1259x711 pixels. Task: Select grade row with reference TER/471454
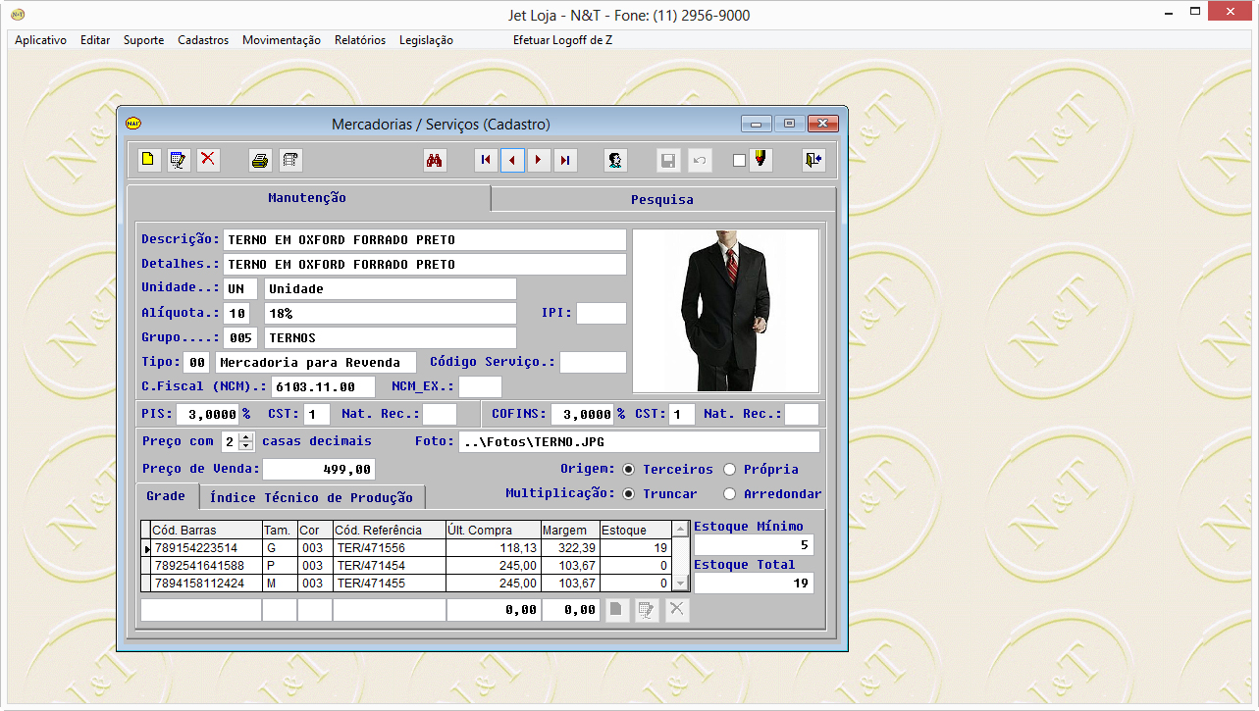point(406,567)
